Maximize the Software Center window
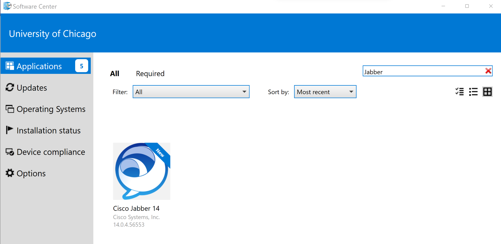Image resolution: width=501 pixels, height=244 pixels. (x=467, y=6)
